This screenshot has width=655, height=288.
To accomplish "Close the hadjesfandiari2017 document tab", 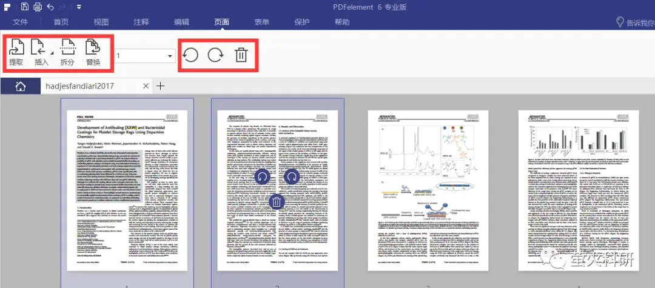I will (x=146, y=86).
